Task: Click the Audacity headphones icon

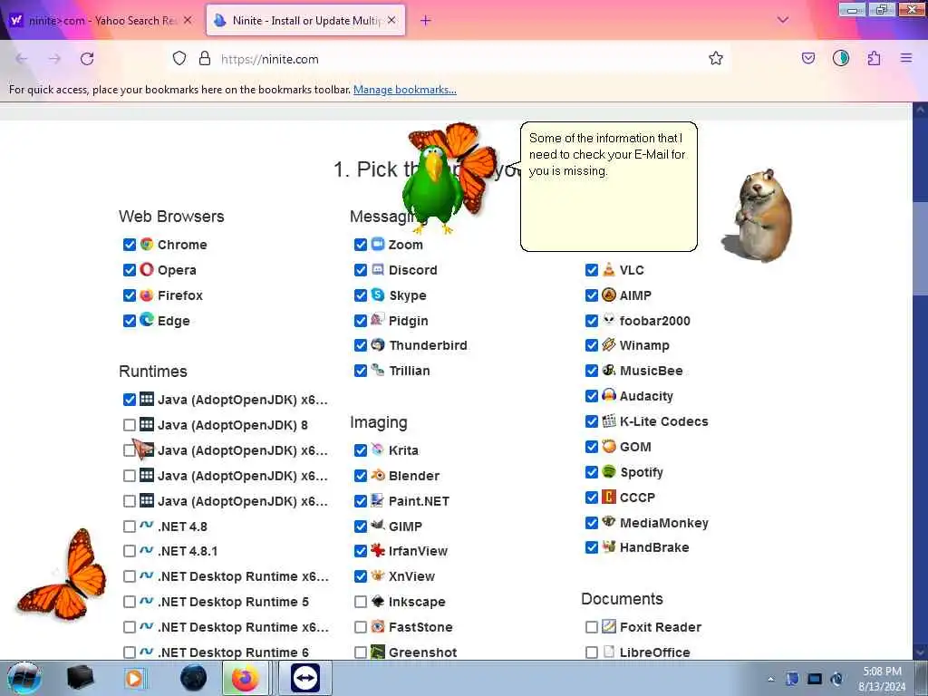Action: pyautogui.click(x=609, y=395)
